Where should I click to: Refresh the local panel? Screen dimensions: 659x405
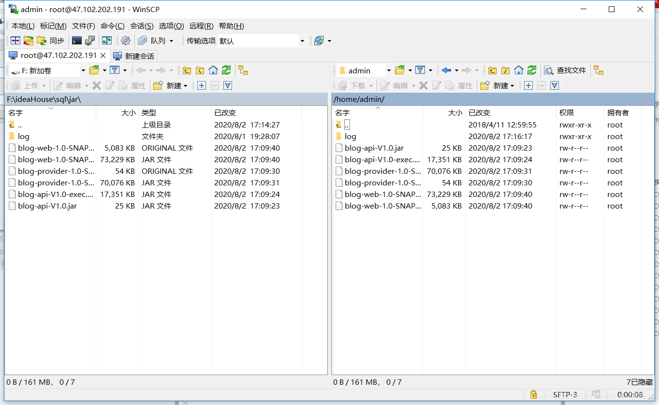point(226,70)
